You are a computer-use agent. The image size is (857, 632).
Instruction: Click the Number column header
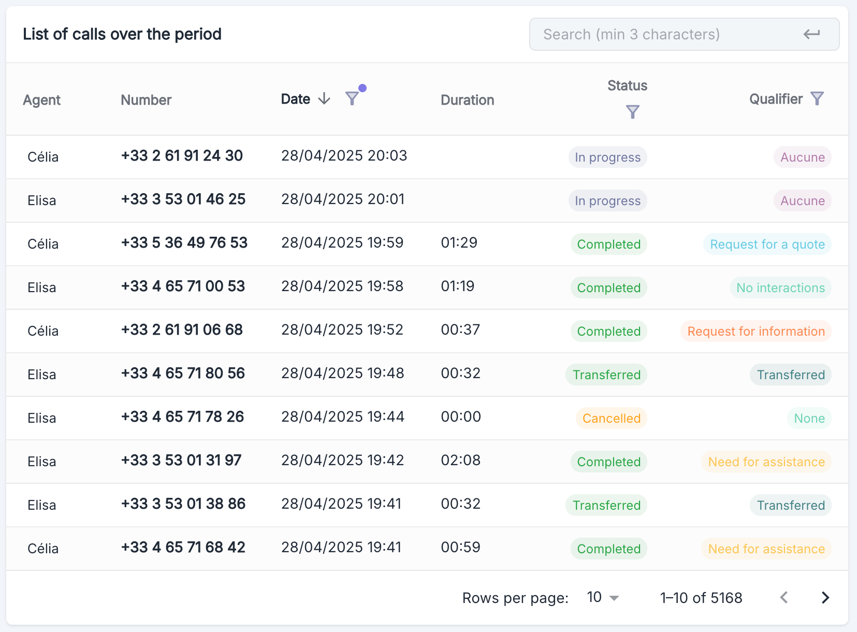(x=146, y=100)
